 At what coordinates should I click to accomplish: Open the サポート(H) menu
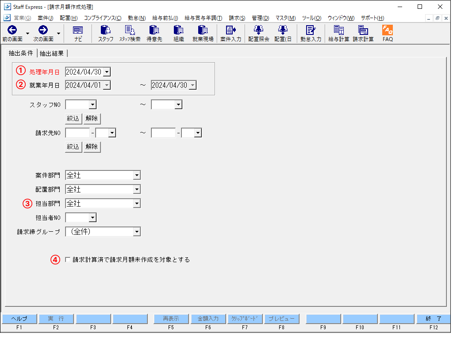pos(372,18)
